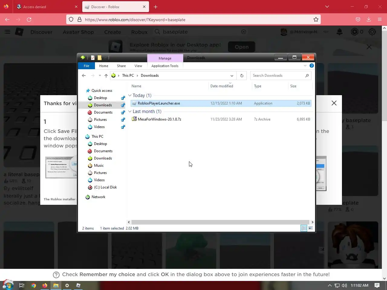Open the Customize Quick Access Toolbar dropdown
This screenshot has height=290, width=387.
click(x=105, y=58)
